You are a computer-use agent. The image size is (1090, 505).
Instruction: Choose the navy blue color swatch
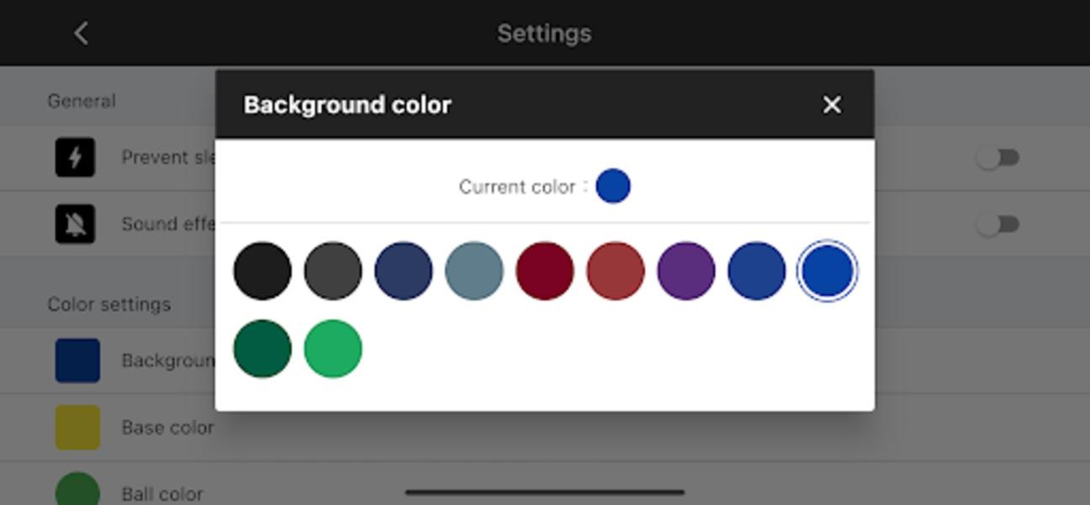[x=404, y=271]
